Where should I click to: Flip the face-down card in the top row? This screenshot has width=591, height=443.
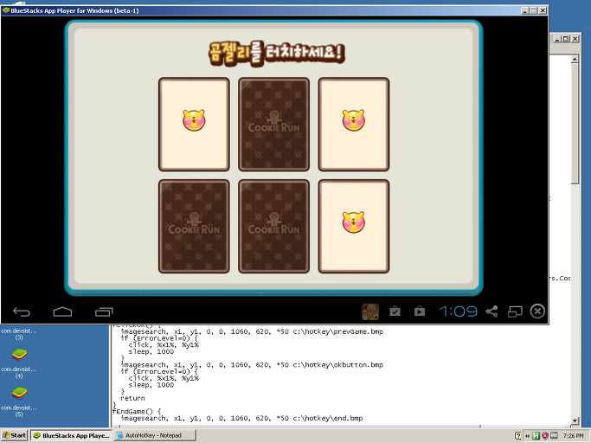[x=273, y=125]
